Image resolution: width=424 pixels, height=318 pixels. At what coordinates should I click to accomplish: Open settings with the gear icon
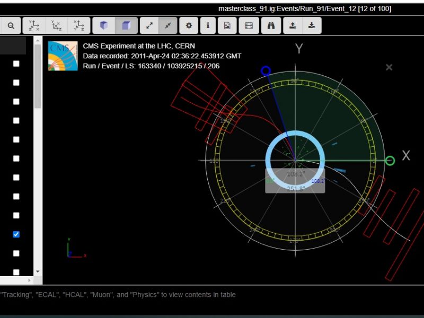pyautogui.click(x=189, y=25)
